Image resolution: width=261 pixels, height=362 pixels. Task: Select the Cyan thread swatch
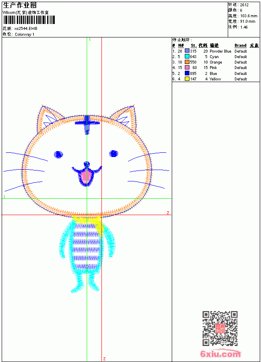tap(187, 56)
